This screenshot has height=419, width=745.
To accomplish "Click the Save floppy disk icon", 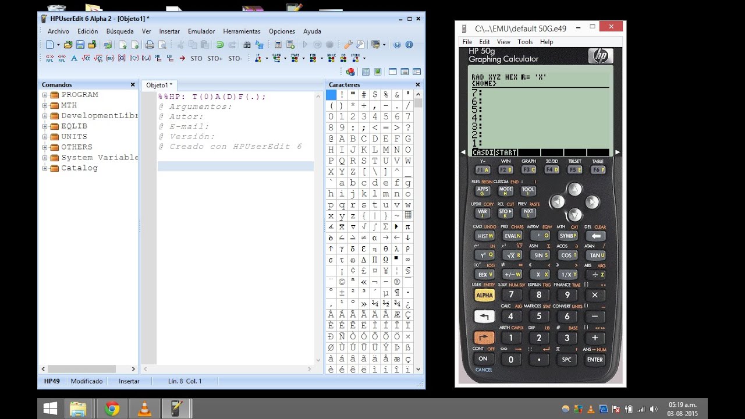I will [x=80, y=45].
